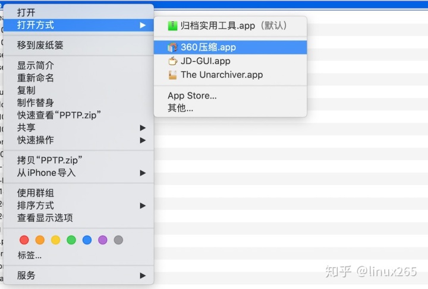The image size is (428, 289).
Task: Apply the orange tag color
Action: coord(40,240)
